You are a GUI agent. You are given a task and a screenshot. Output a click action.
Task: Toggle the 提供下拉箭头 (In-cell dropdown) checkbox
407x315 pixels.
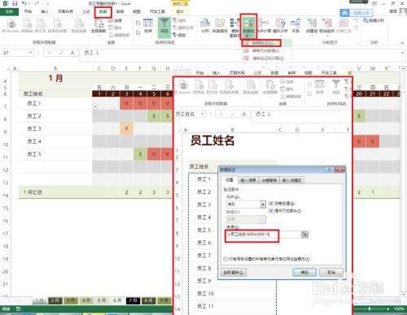[271, 210]
